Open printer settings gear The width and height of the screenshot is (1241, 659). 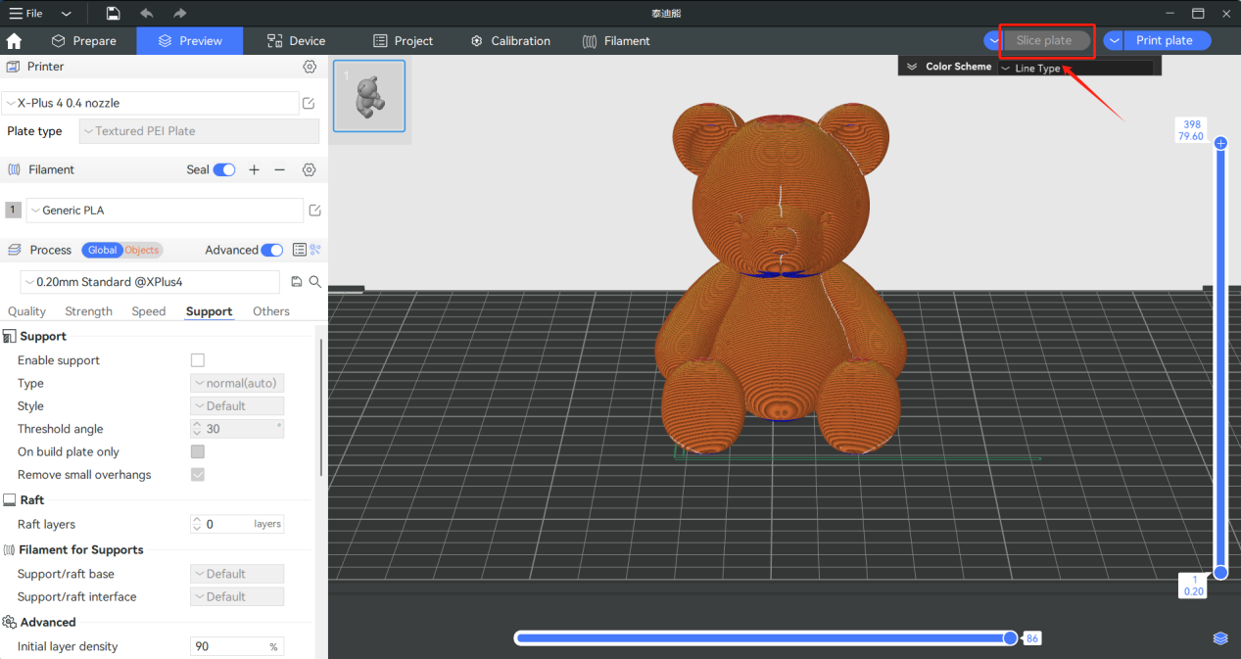(x=310, y=67)
